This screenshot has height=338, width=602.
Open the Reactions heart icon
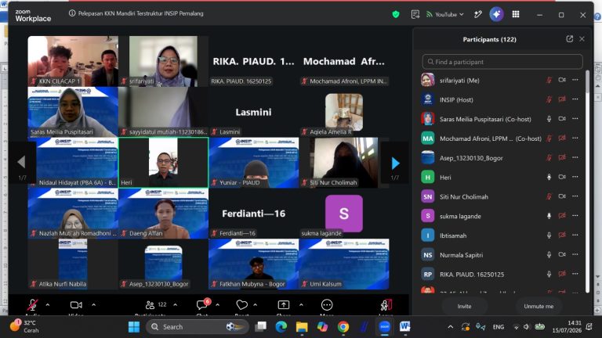coord(242,305)
